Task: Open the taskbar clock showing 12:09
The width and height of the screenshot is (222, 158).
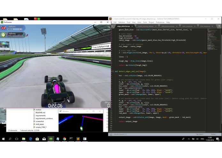Action: coord(210,139)
